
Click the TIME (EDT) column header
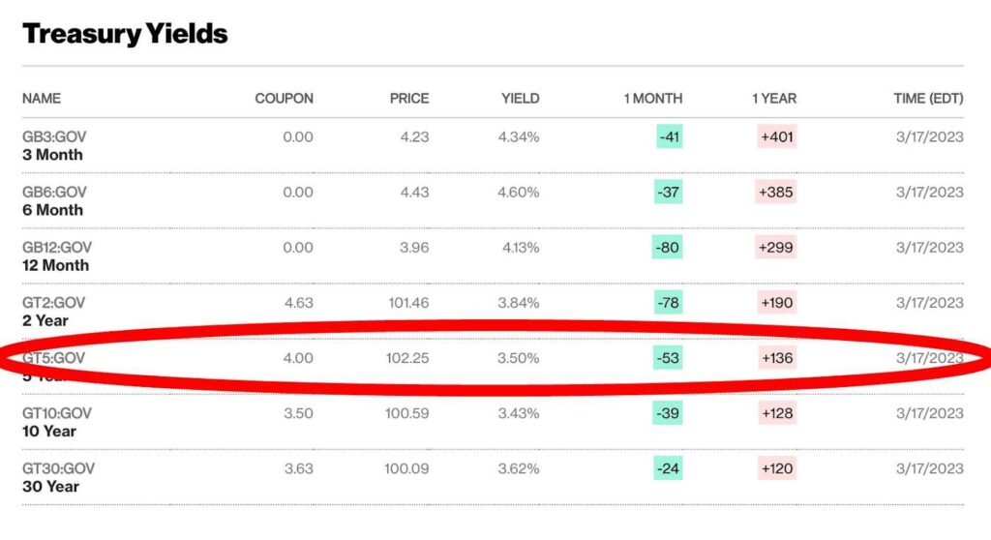(x=928, y=99)
